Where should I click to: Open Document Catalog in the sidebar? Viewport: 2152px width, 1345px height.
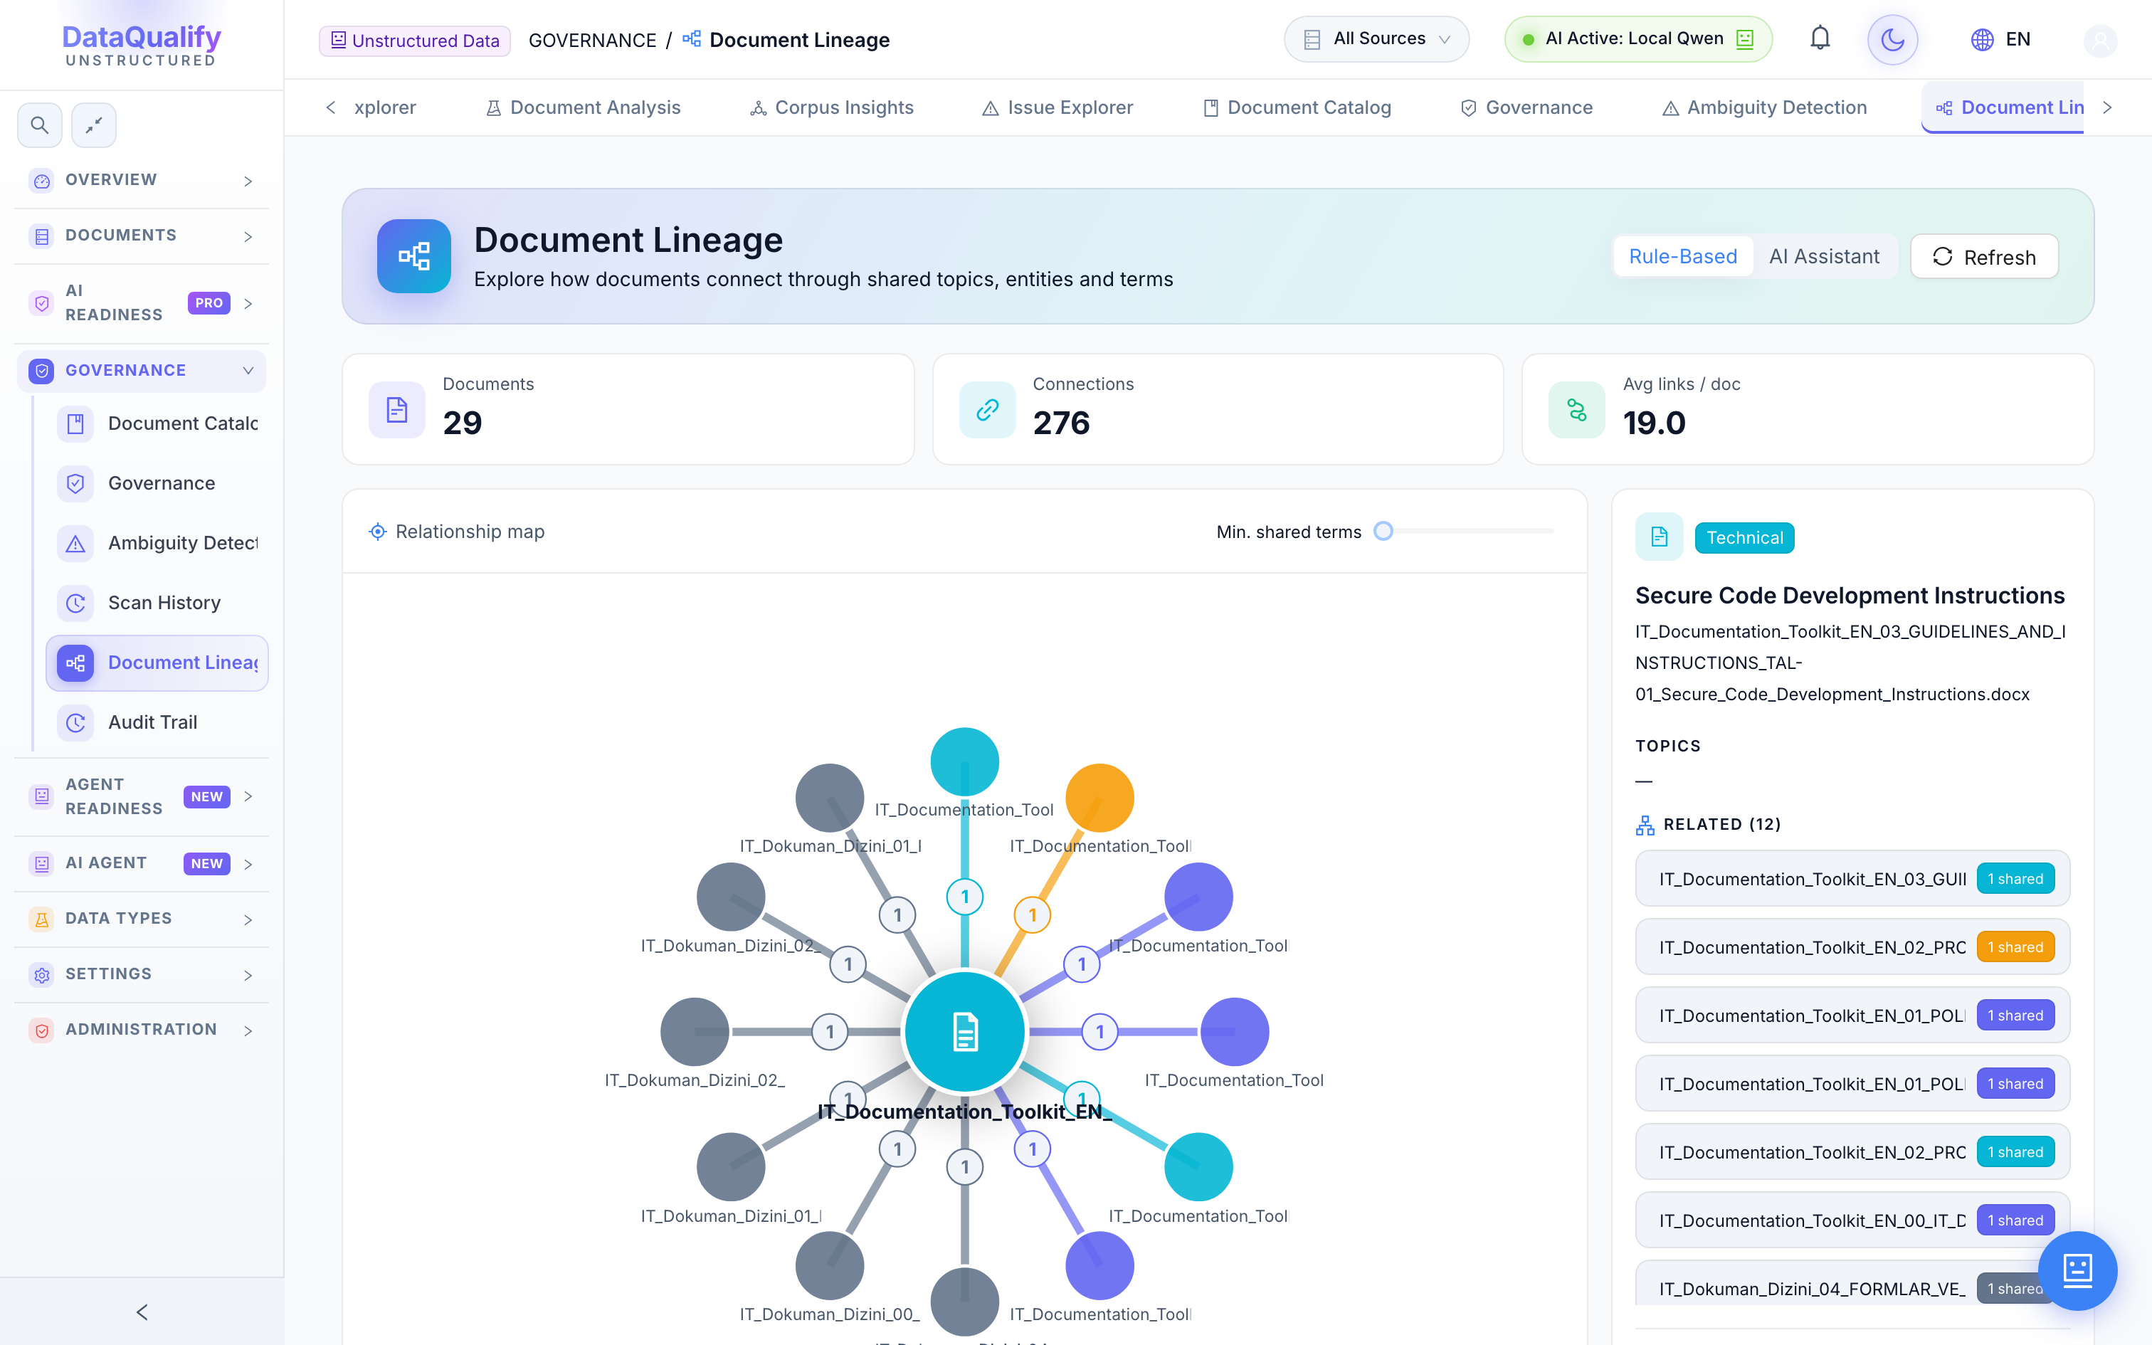pos(157,423)
